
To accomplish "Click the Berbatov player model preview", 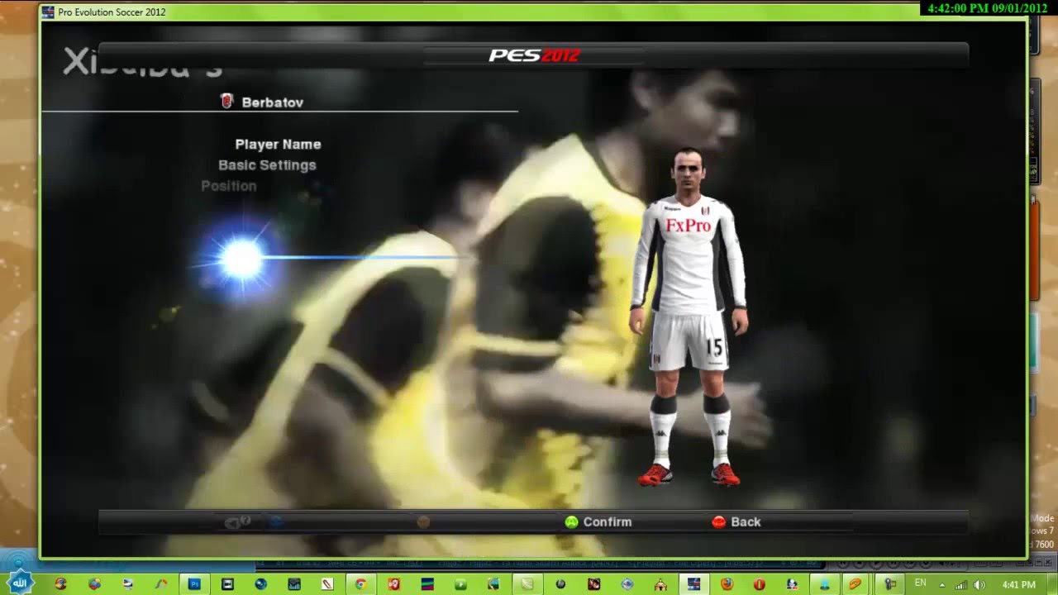I will pos(689,318).
